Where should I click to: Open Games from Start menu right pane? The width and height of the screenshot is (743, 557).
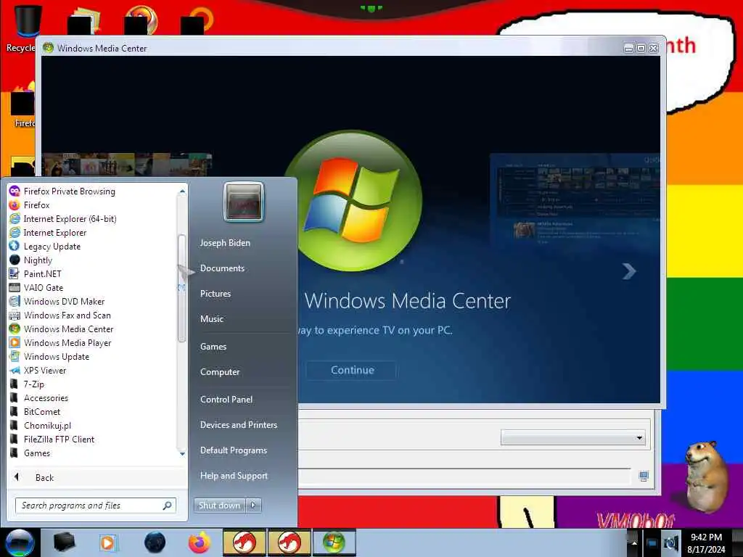(213, 346)
